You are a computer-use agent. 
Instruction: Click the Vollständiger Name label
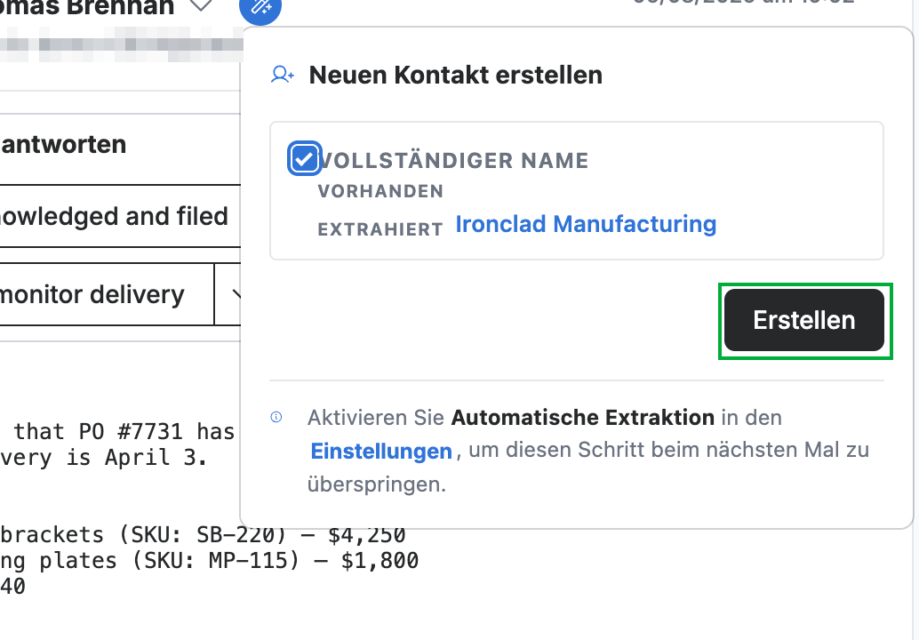453,161
